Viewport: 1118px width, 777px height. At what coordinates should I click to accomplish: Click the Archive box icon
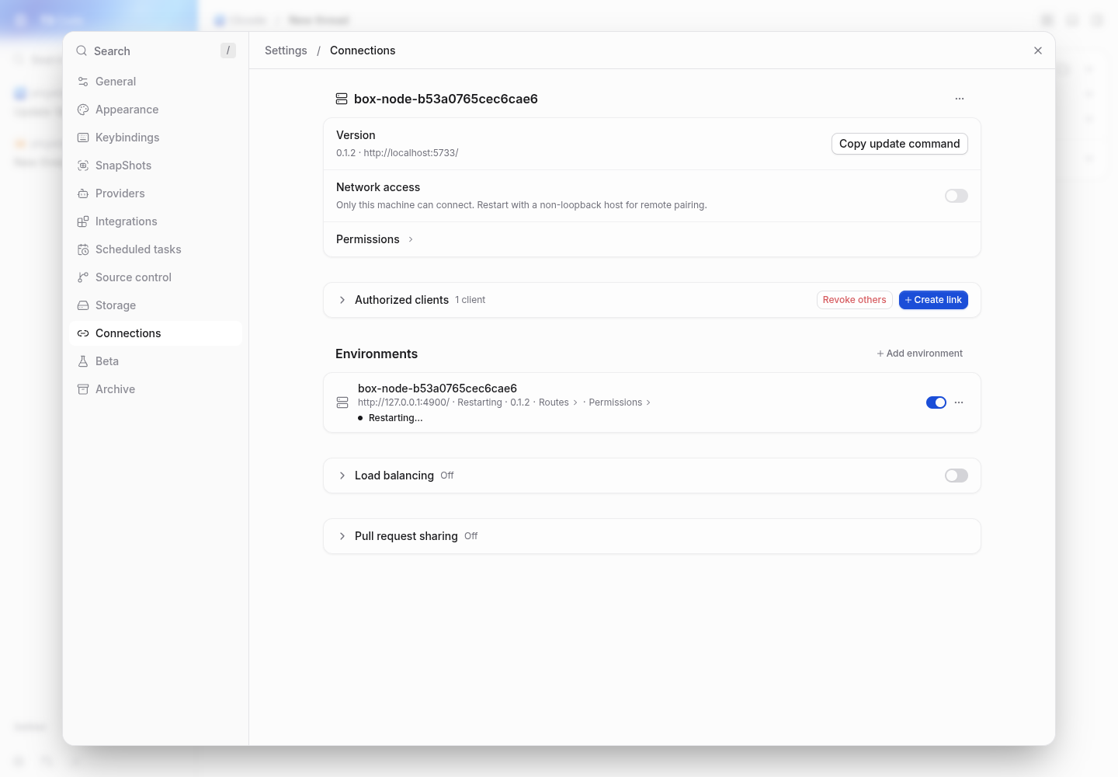click(x=83, y=389)
